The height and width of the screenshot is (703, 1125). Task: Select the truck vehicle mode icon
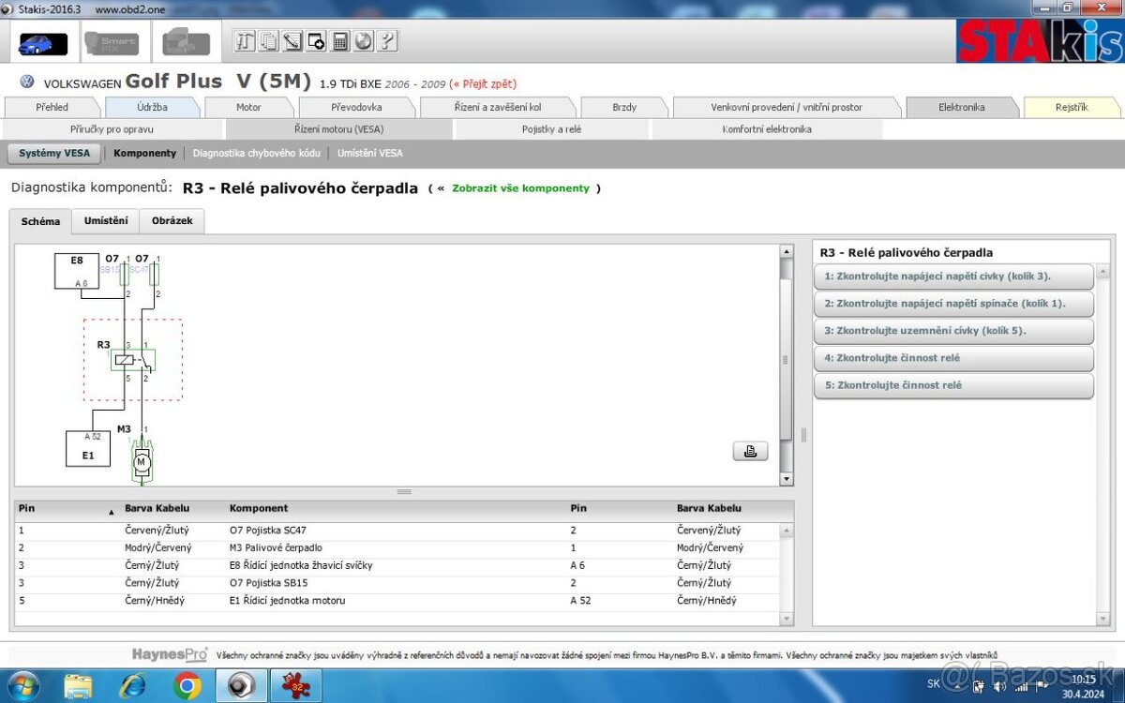pyautogui.click(x=187, y=43)
